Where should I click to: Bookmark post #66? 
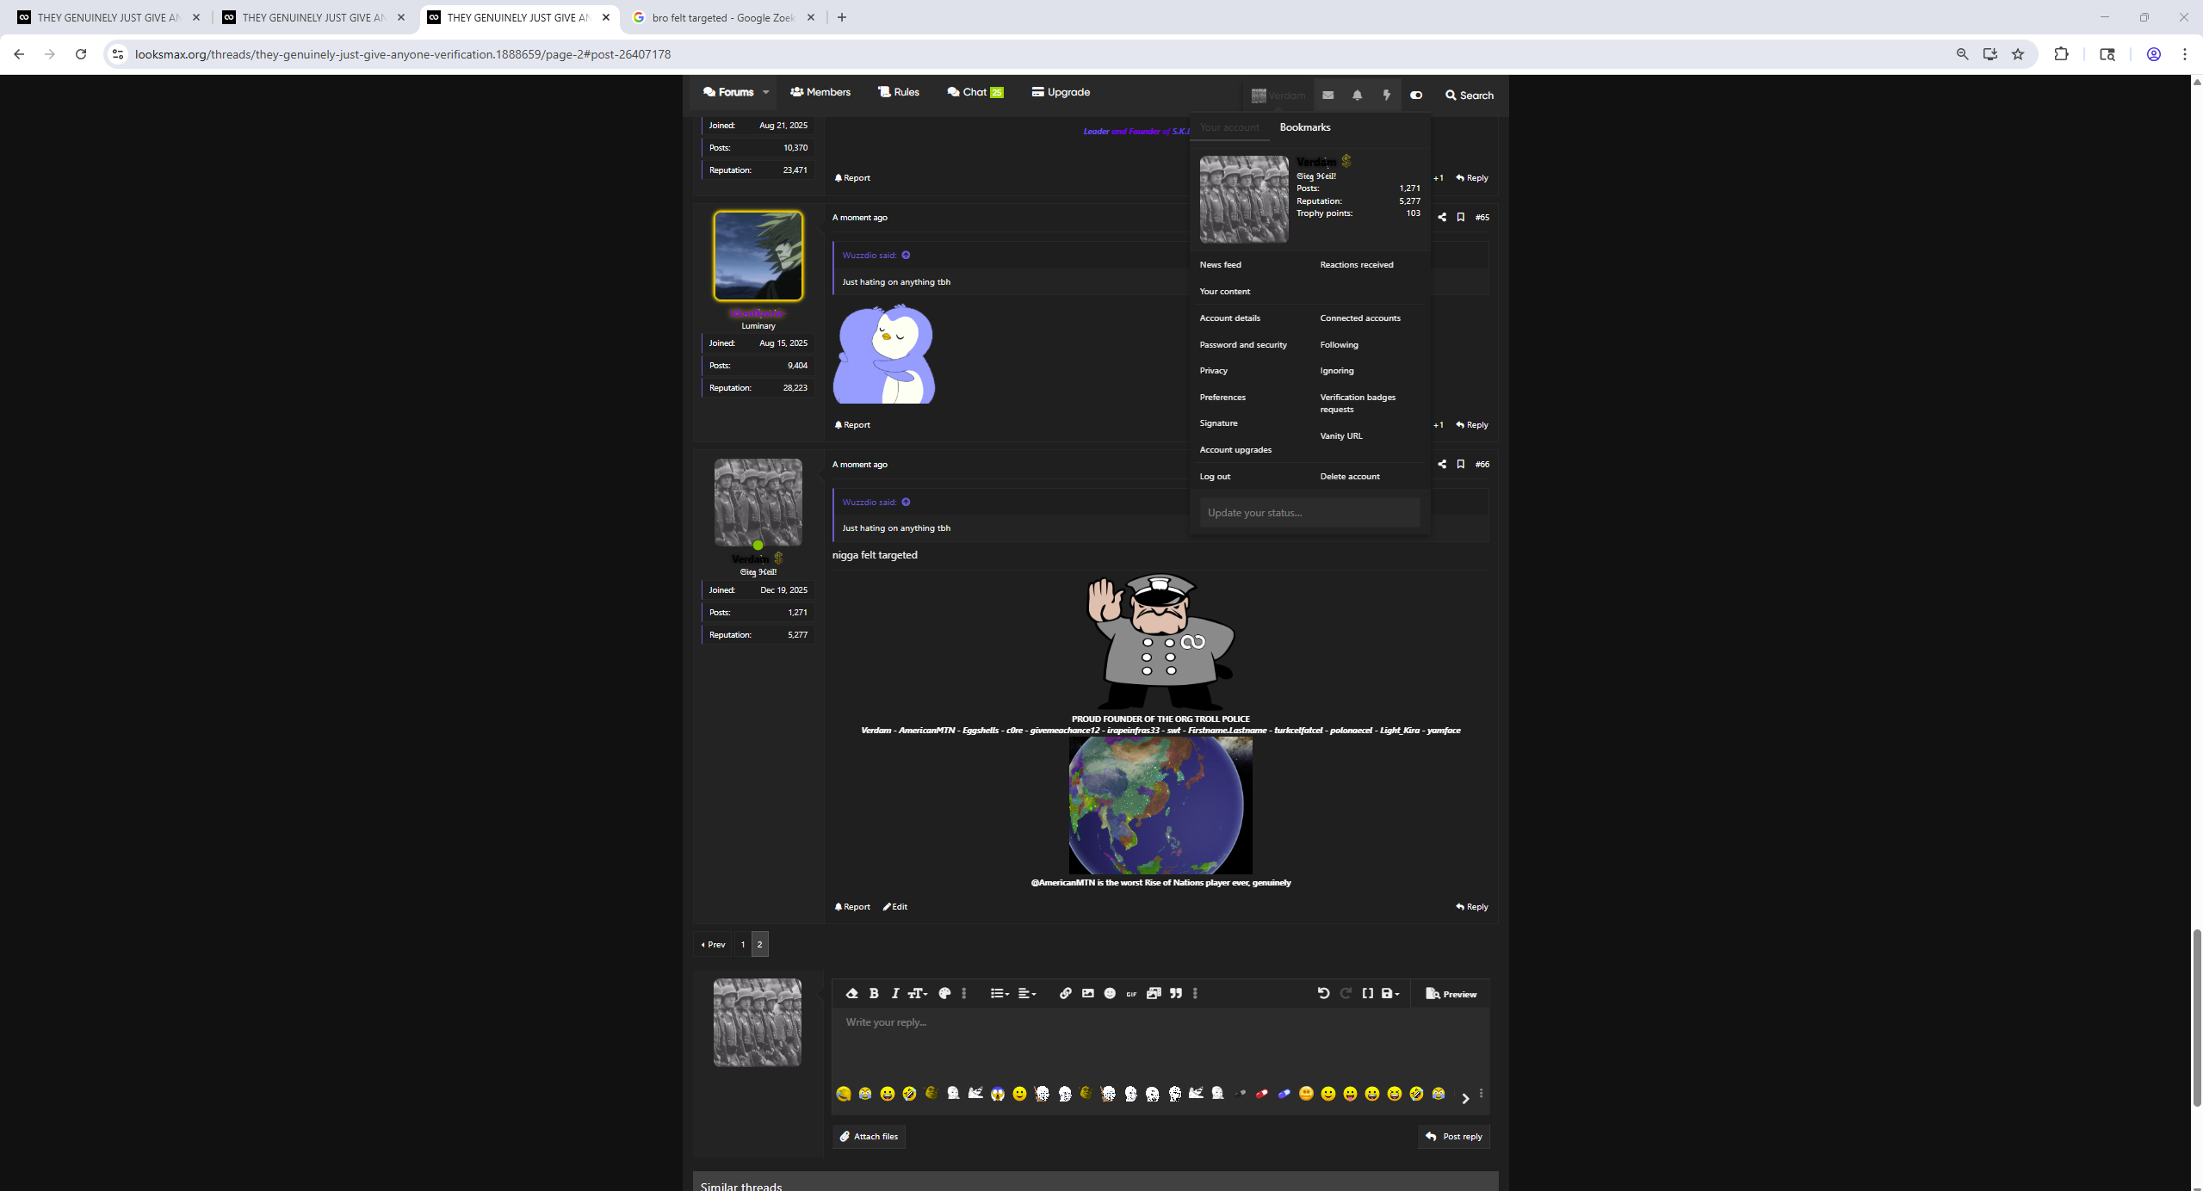click(x=1460, y=464)
